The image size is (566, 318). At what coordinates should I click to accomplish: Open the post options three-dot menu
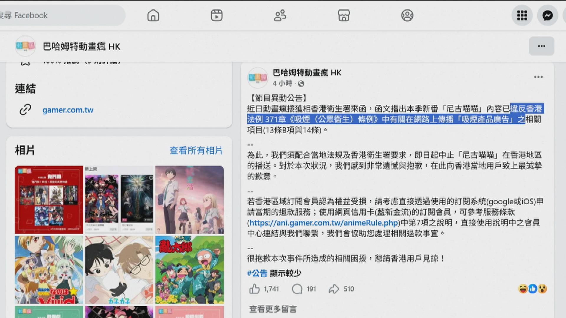point(538,77)
